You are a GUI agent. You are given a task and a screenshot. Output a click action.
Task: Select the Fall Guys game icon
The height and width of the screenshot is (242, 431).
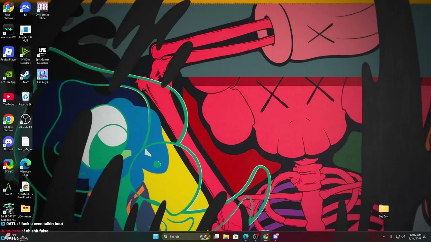point(42,76)
